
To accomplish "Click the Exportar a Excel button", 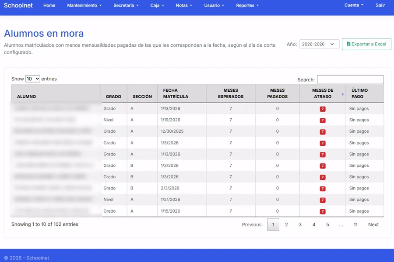I will pyautogui.click(x=366, y=44).
